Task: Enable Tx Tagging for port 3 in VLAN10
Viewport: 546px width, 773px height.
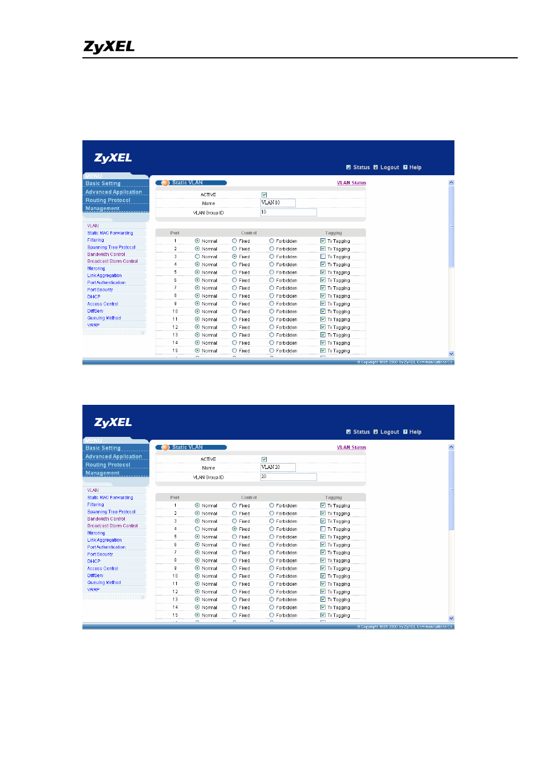Action: pos(323,257)
